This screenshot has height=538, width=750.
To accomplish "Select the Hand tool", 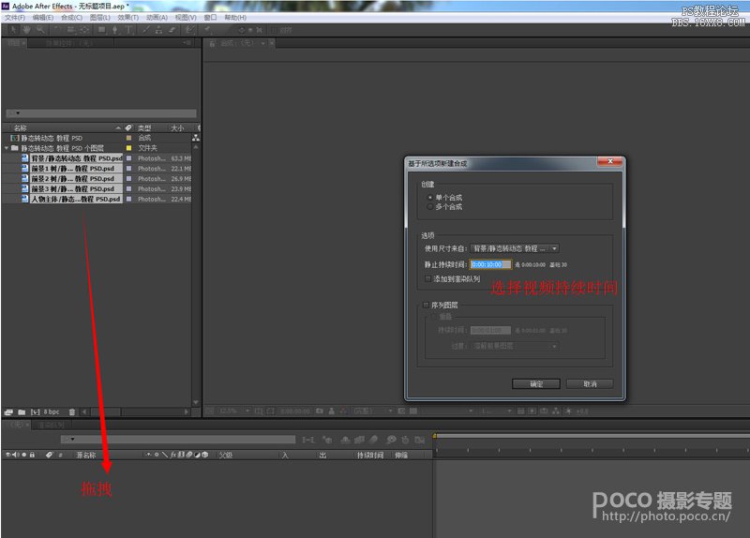I will click(x=26, y=30).
